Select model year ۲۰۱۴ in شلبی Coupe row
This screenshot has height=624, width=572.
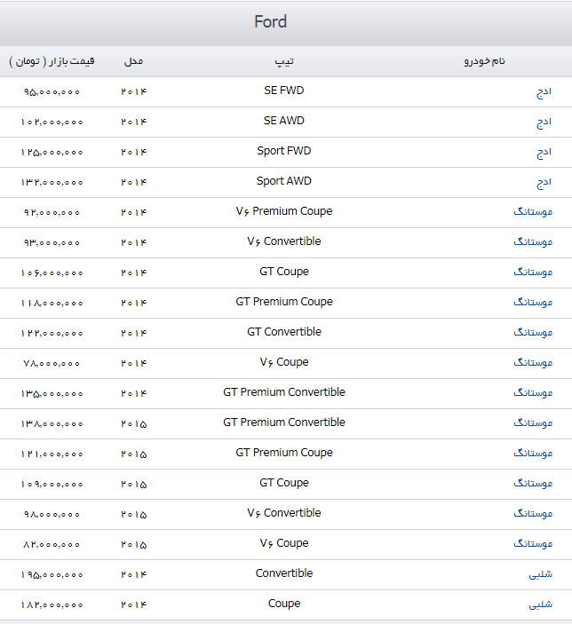134,604
